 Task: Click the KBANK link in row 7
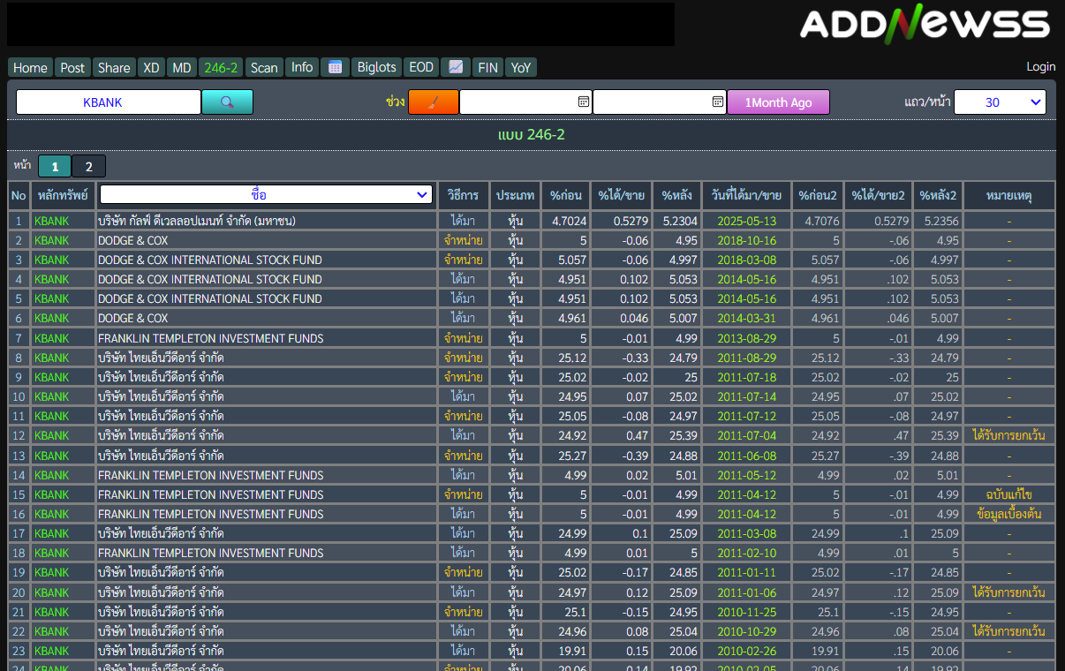pos(51,338)
